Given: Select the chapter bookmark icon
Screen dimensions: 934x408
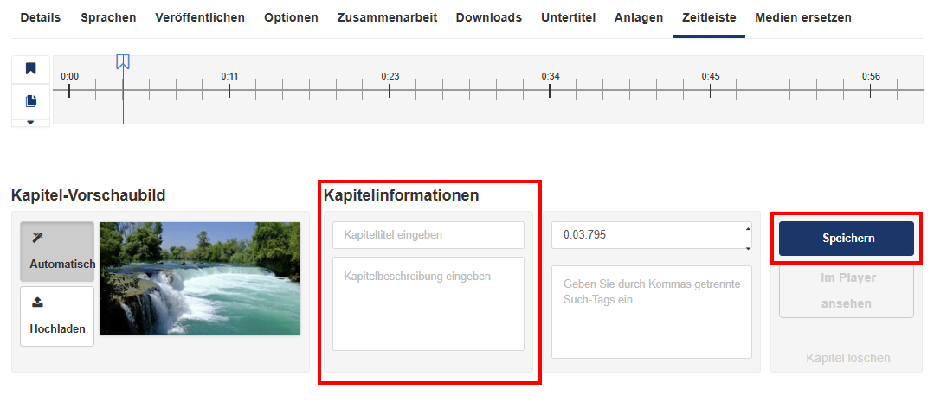Looking at the screenshot, I should 30,69.
